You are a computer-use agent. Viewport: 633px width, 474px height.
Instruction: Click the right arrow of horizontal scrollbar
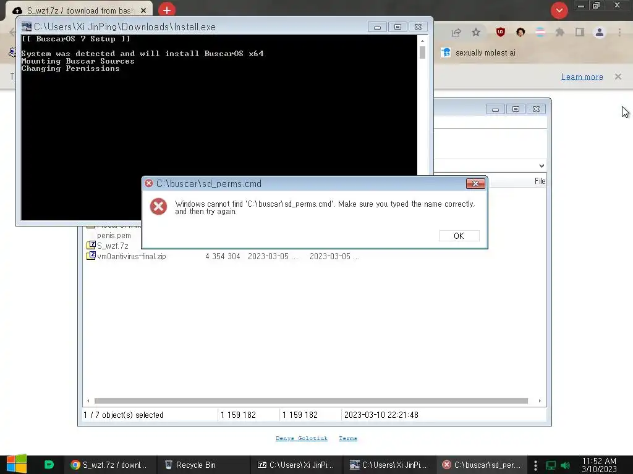[539, 401]
